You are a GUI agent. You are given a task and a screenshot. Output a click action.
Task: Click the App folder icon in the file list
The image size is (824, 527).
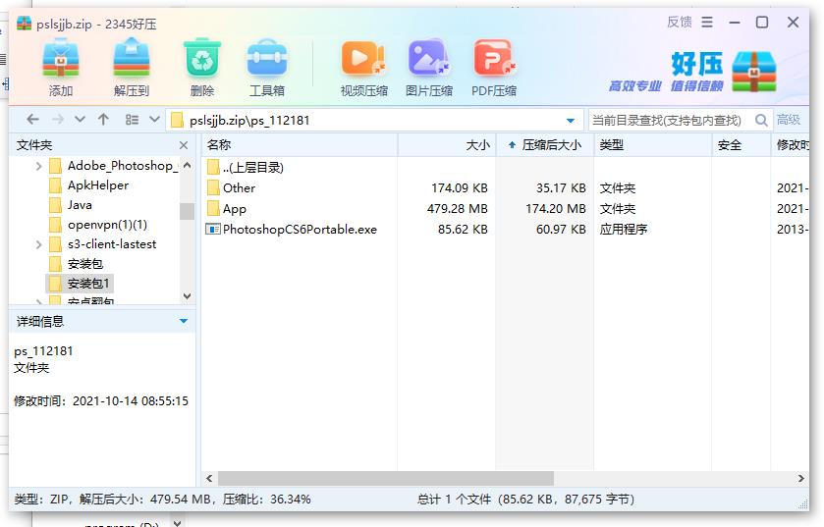point(213,208)
